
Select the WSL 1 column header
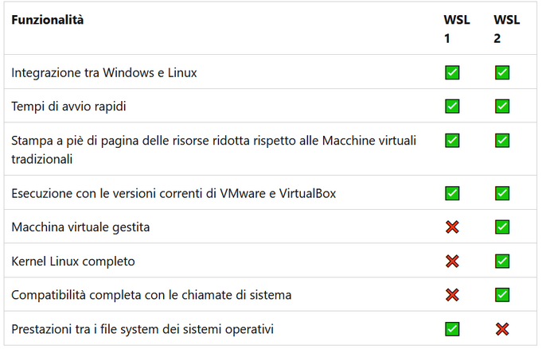[x=457, y=29]
